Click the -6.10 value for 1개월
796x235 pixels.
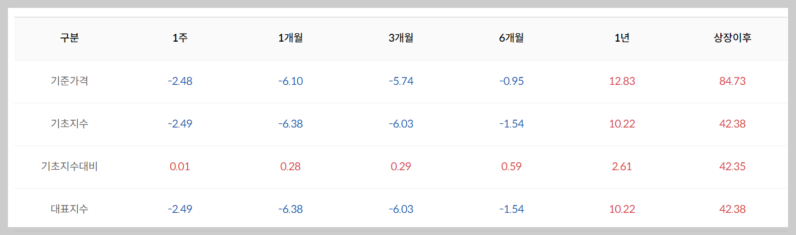point(290,82)
